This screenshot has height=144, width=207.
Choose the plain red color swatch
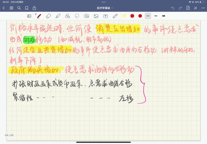pos(140,16)
